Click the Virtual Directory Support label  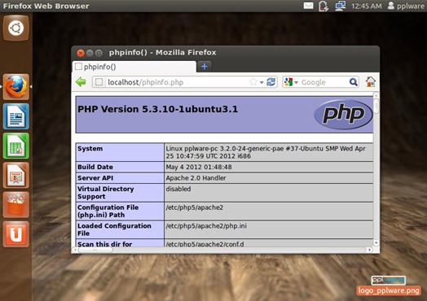click(x=105, y=193)
